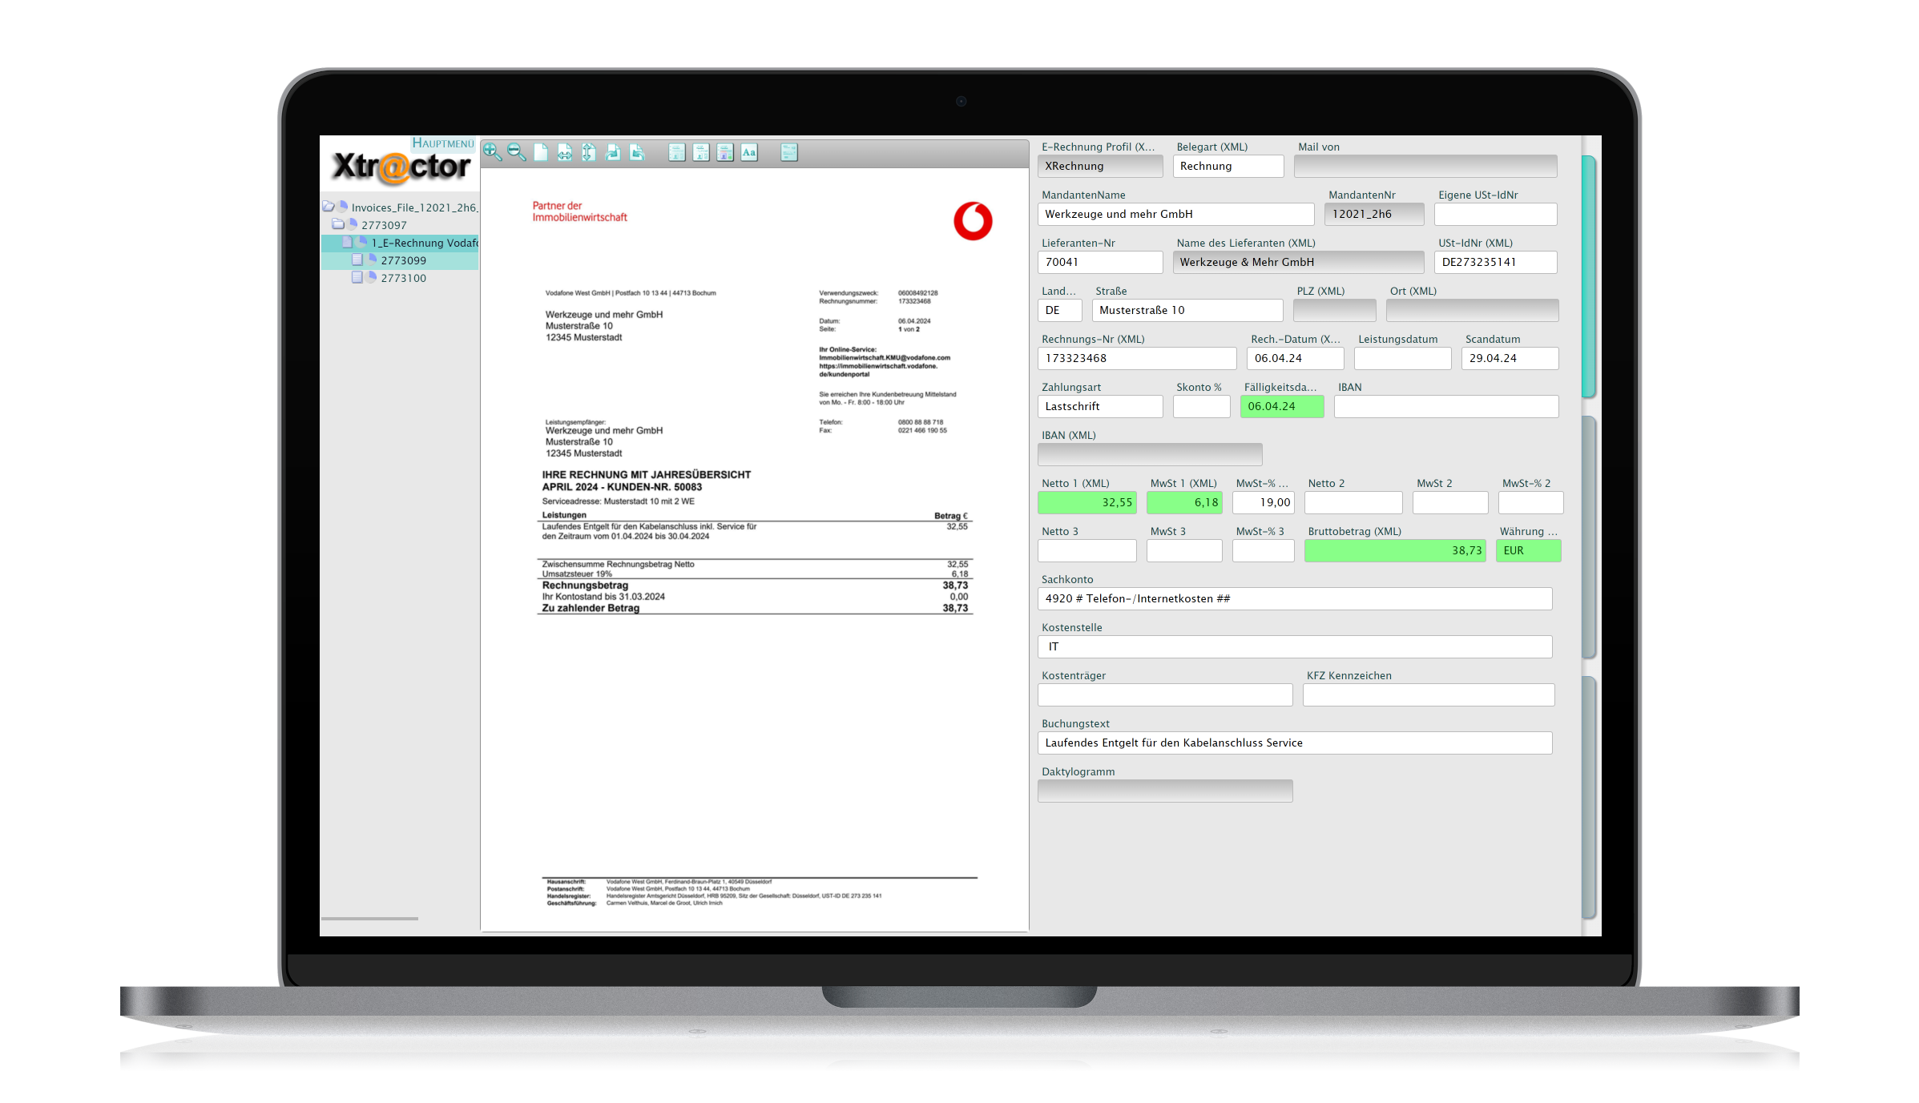Click the Netto 1 field 32,55

pyautogui.click(x=1086, y=502)
